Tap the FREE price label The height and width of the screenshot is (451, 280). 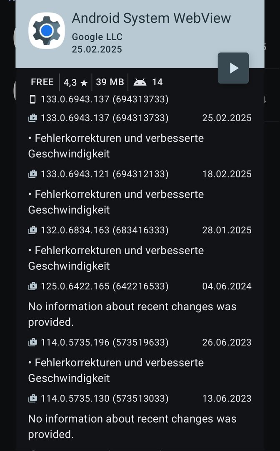pos(42,82)
